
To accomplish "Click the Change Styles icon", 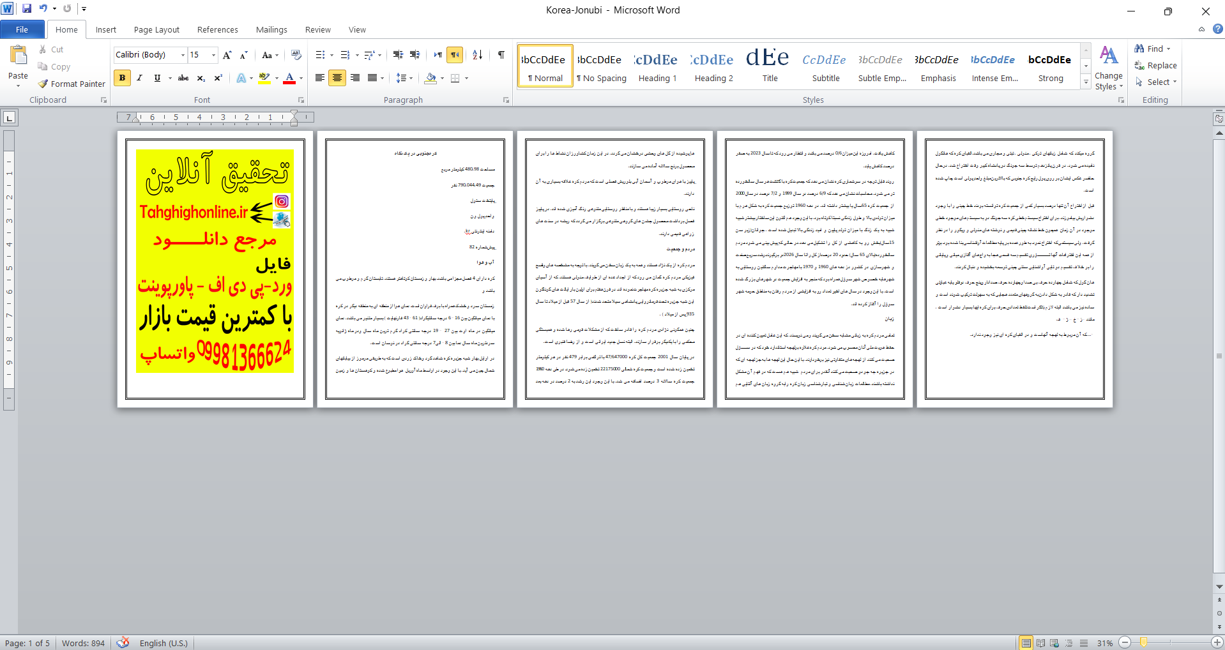I will (1109, 67).
